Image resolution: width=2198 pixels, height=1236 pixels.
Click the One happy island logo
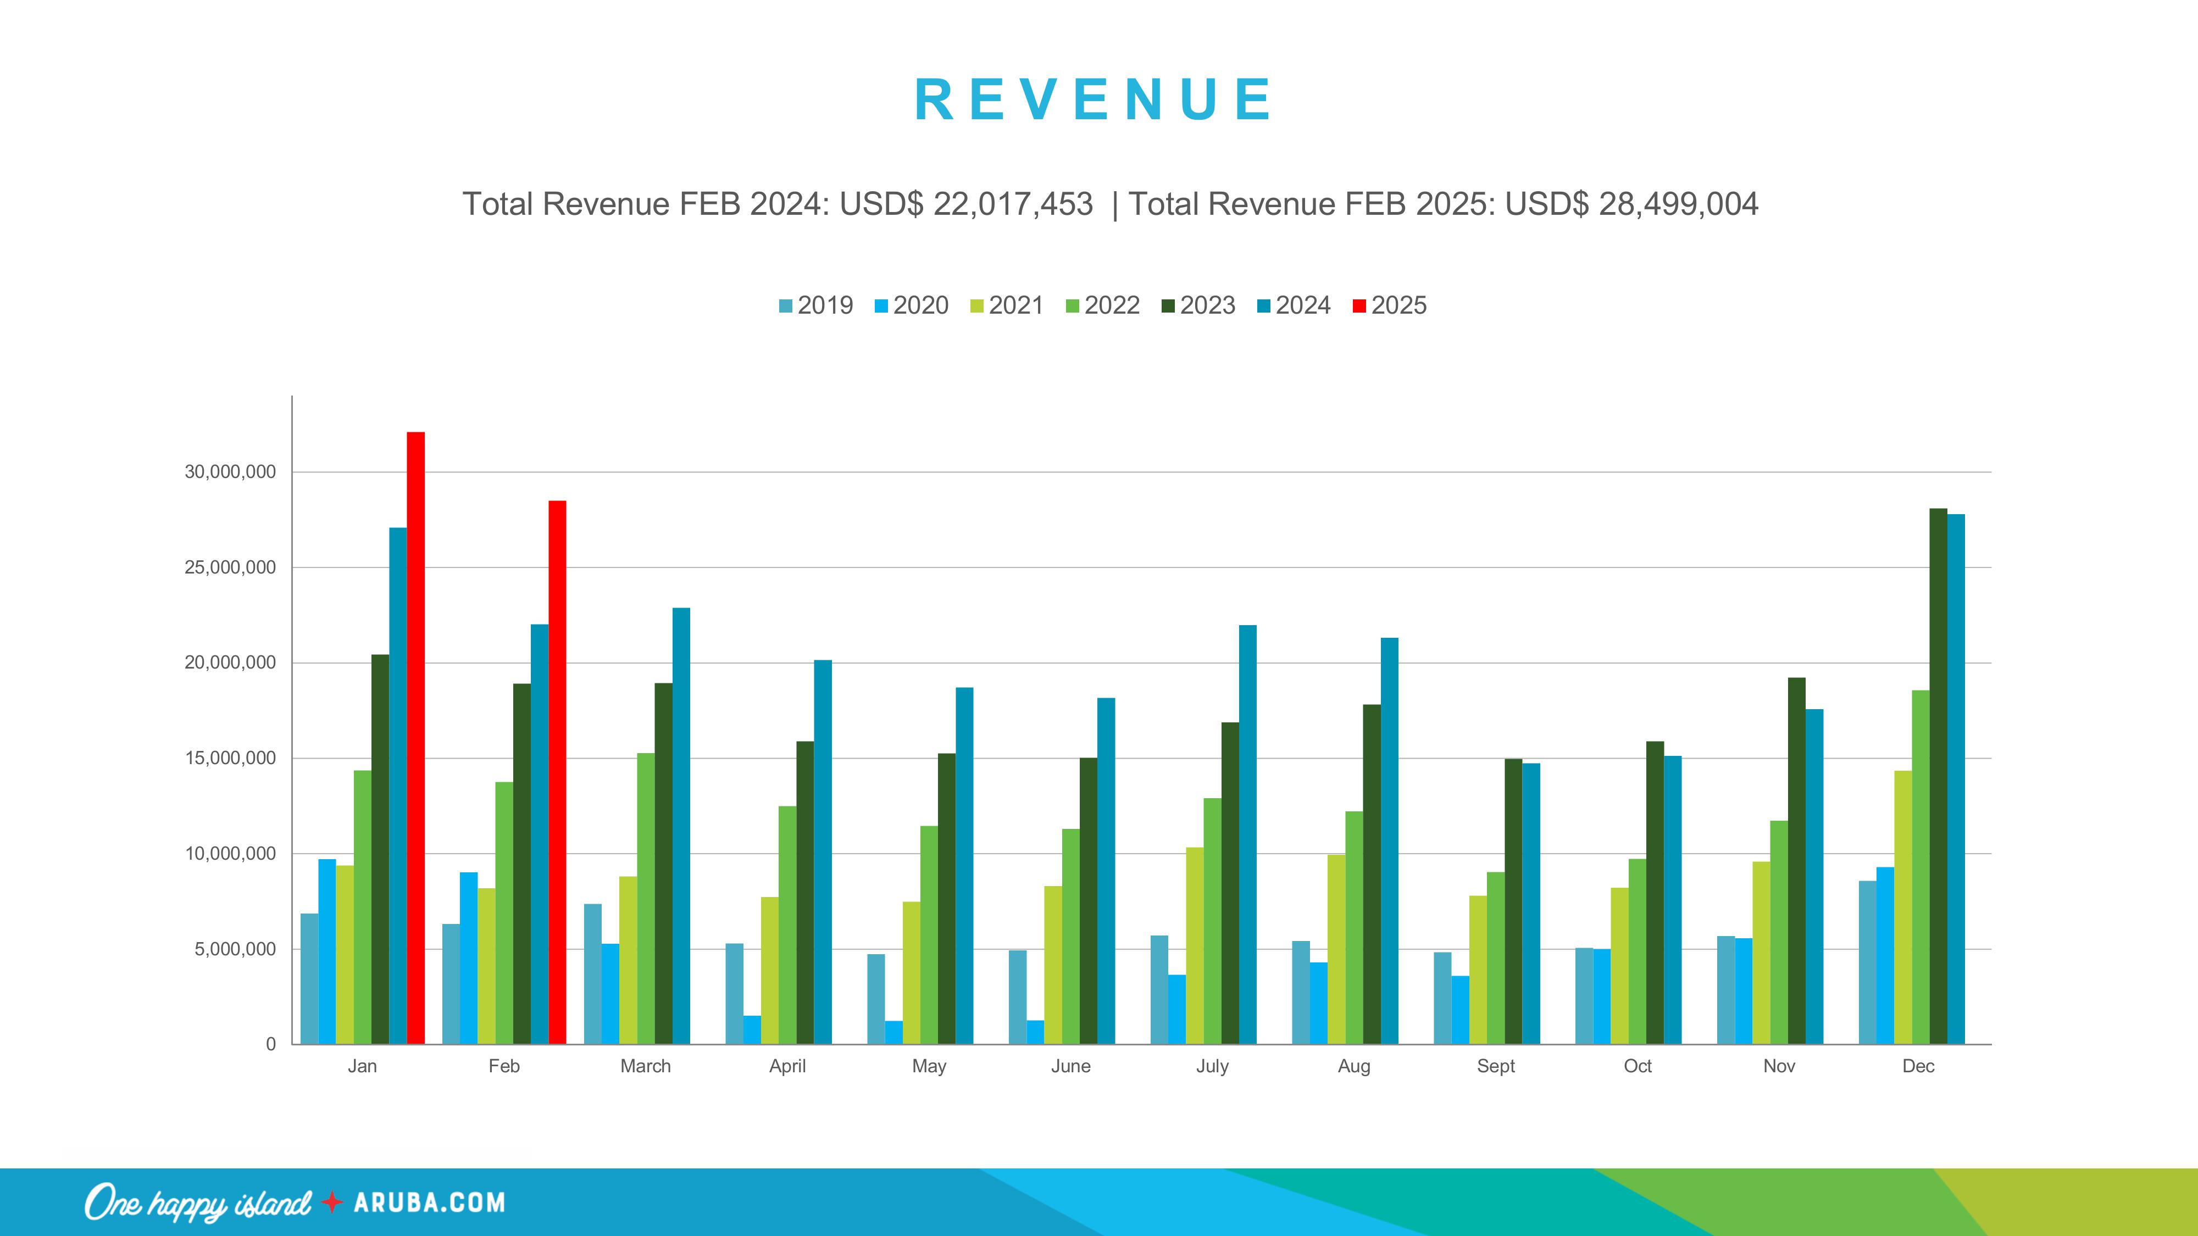(x=197, y=1202)
